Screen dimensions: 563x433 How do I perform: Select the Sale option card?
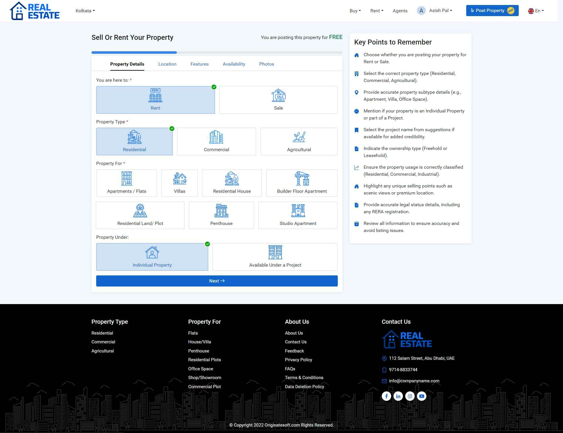tap(278, 100)
